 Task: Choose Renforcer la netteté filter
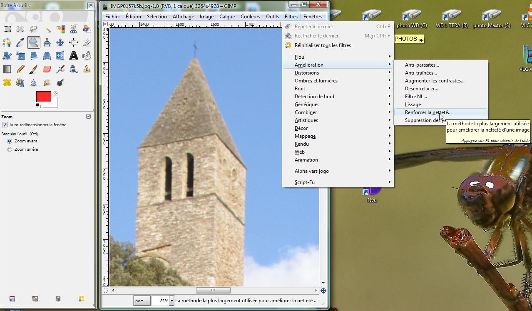[440, 112]
